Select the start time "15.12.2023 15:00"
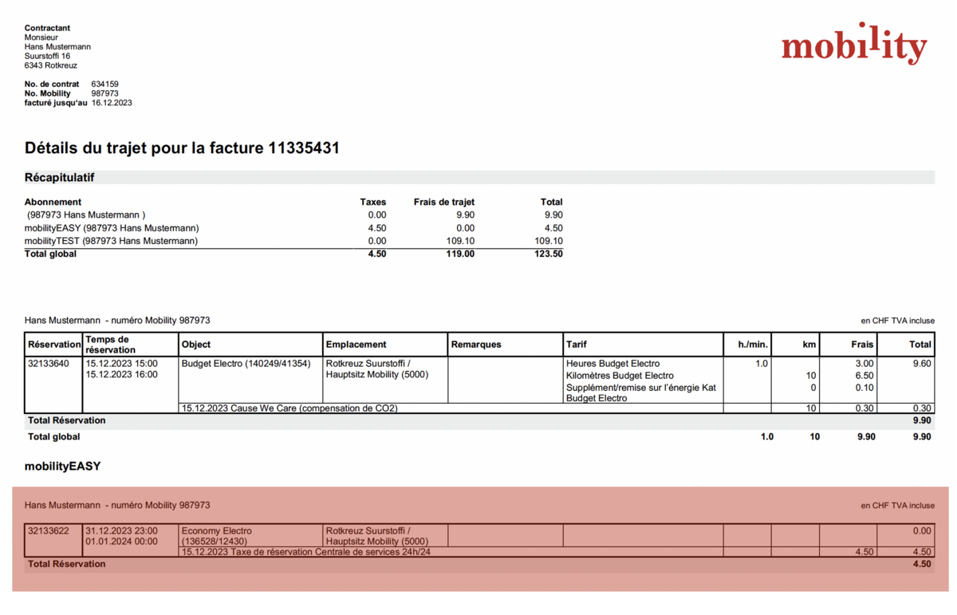Image resolution: width=957 pixels, height=615 pixels. (122, 364)
